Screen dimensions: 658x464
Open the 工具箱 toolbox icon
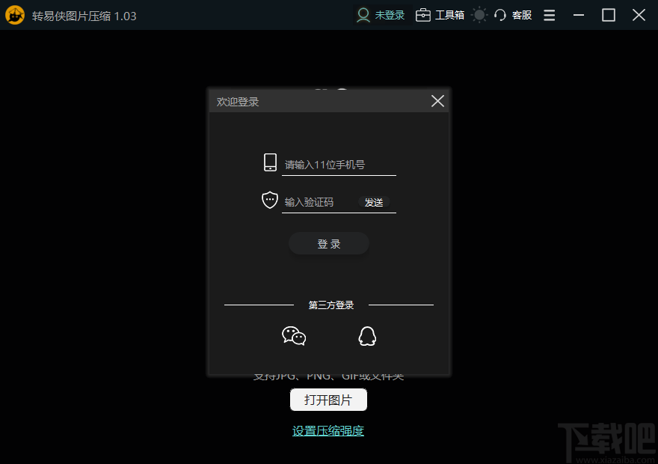click(423, 14)
